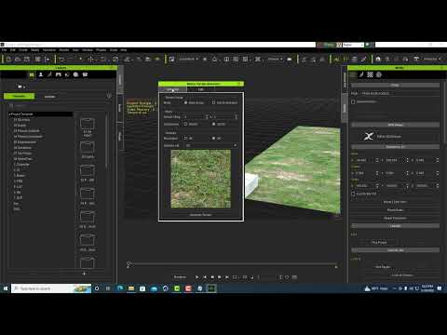Open the Create menu
This screenshot has width=447, height=335.
[x=23, y=50]
